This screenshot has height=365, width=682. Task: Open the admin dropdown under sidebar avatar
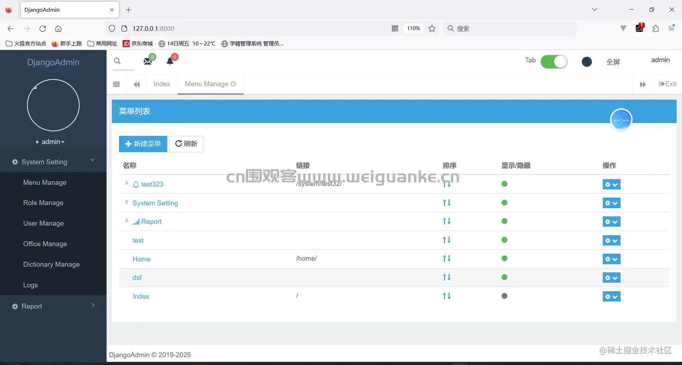pyautogui.click(x=53, y=142)
